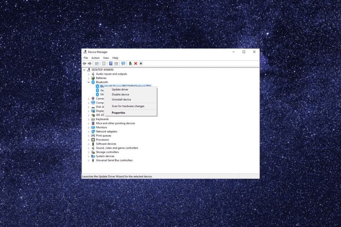Image resolution: width=341 pixels, height=227 pixels.
Task: Expand the Computer category
Action: click(89, 103)
